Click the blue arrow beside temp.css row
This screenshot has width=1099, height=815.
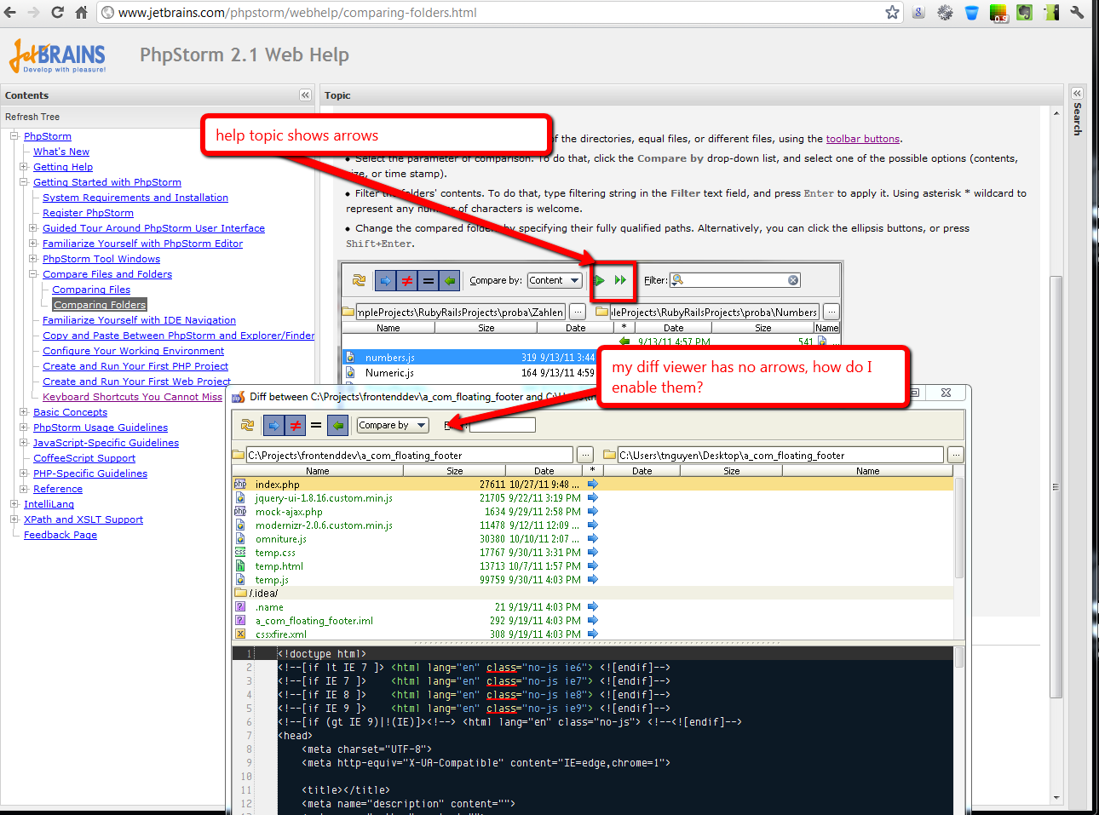(593, 552)
